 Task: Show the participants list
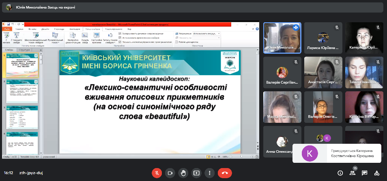click(x=353, y=173)
